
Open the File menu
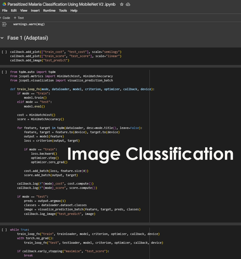click(5, 10)
